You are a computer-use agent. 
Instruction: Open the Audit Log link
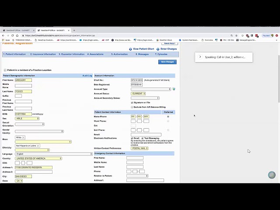87,76
